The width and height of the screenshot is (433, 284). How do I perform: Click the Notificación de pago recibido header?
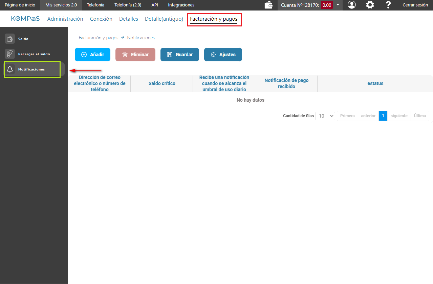coord(286,83)
